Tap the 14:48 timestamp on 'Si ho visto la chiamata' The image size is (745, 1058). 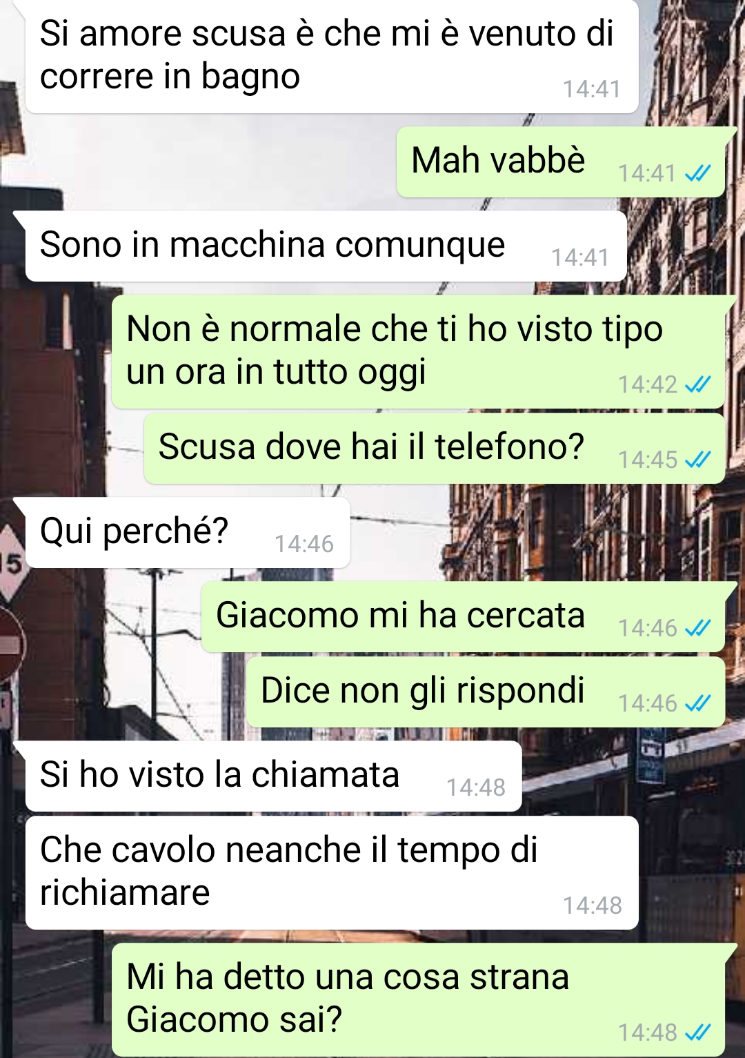click(476, 787)
